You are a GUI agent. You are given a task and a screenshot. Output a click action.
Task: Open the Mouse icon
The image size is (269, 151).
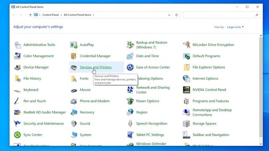tap(74, 90)
